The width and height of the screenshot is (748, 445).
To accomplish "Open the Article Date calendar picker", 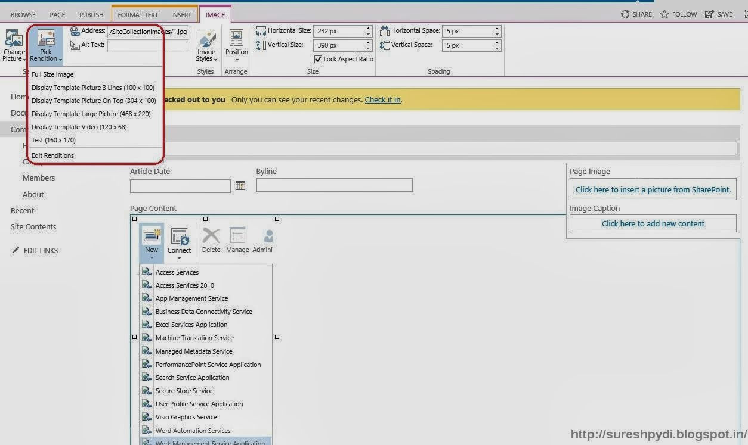I will pos(240,186).
